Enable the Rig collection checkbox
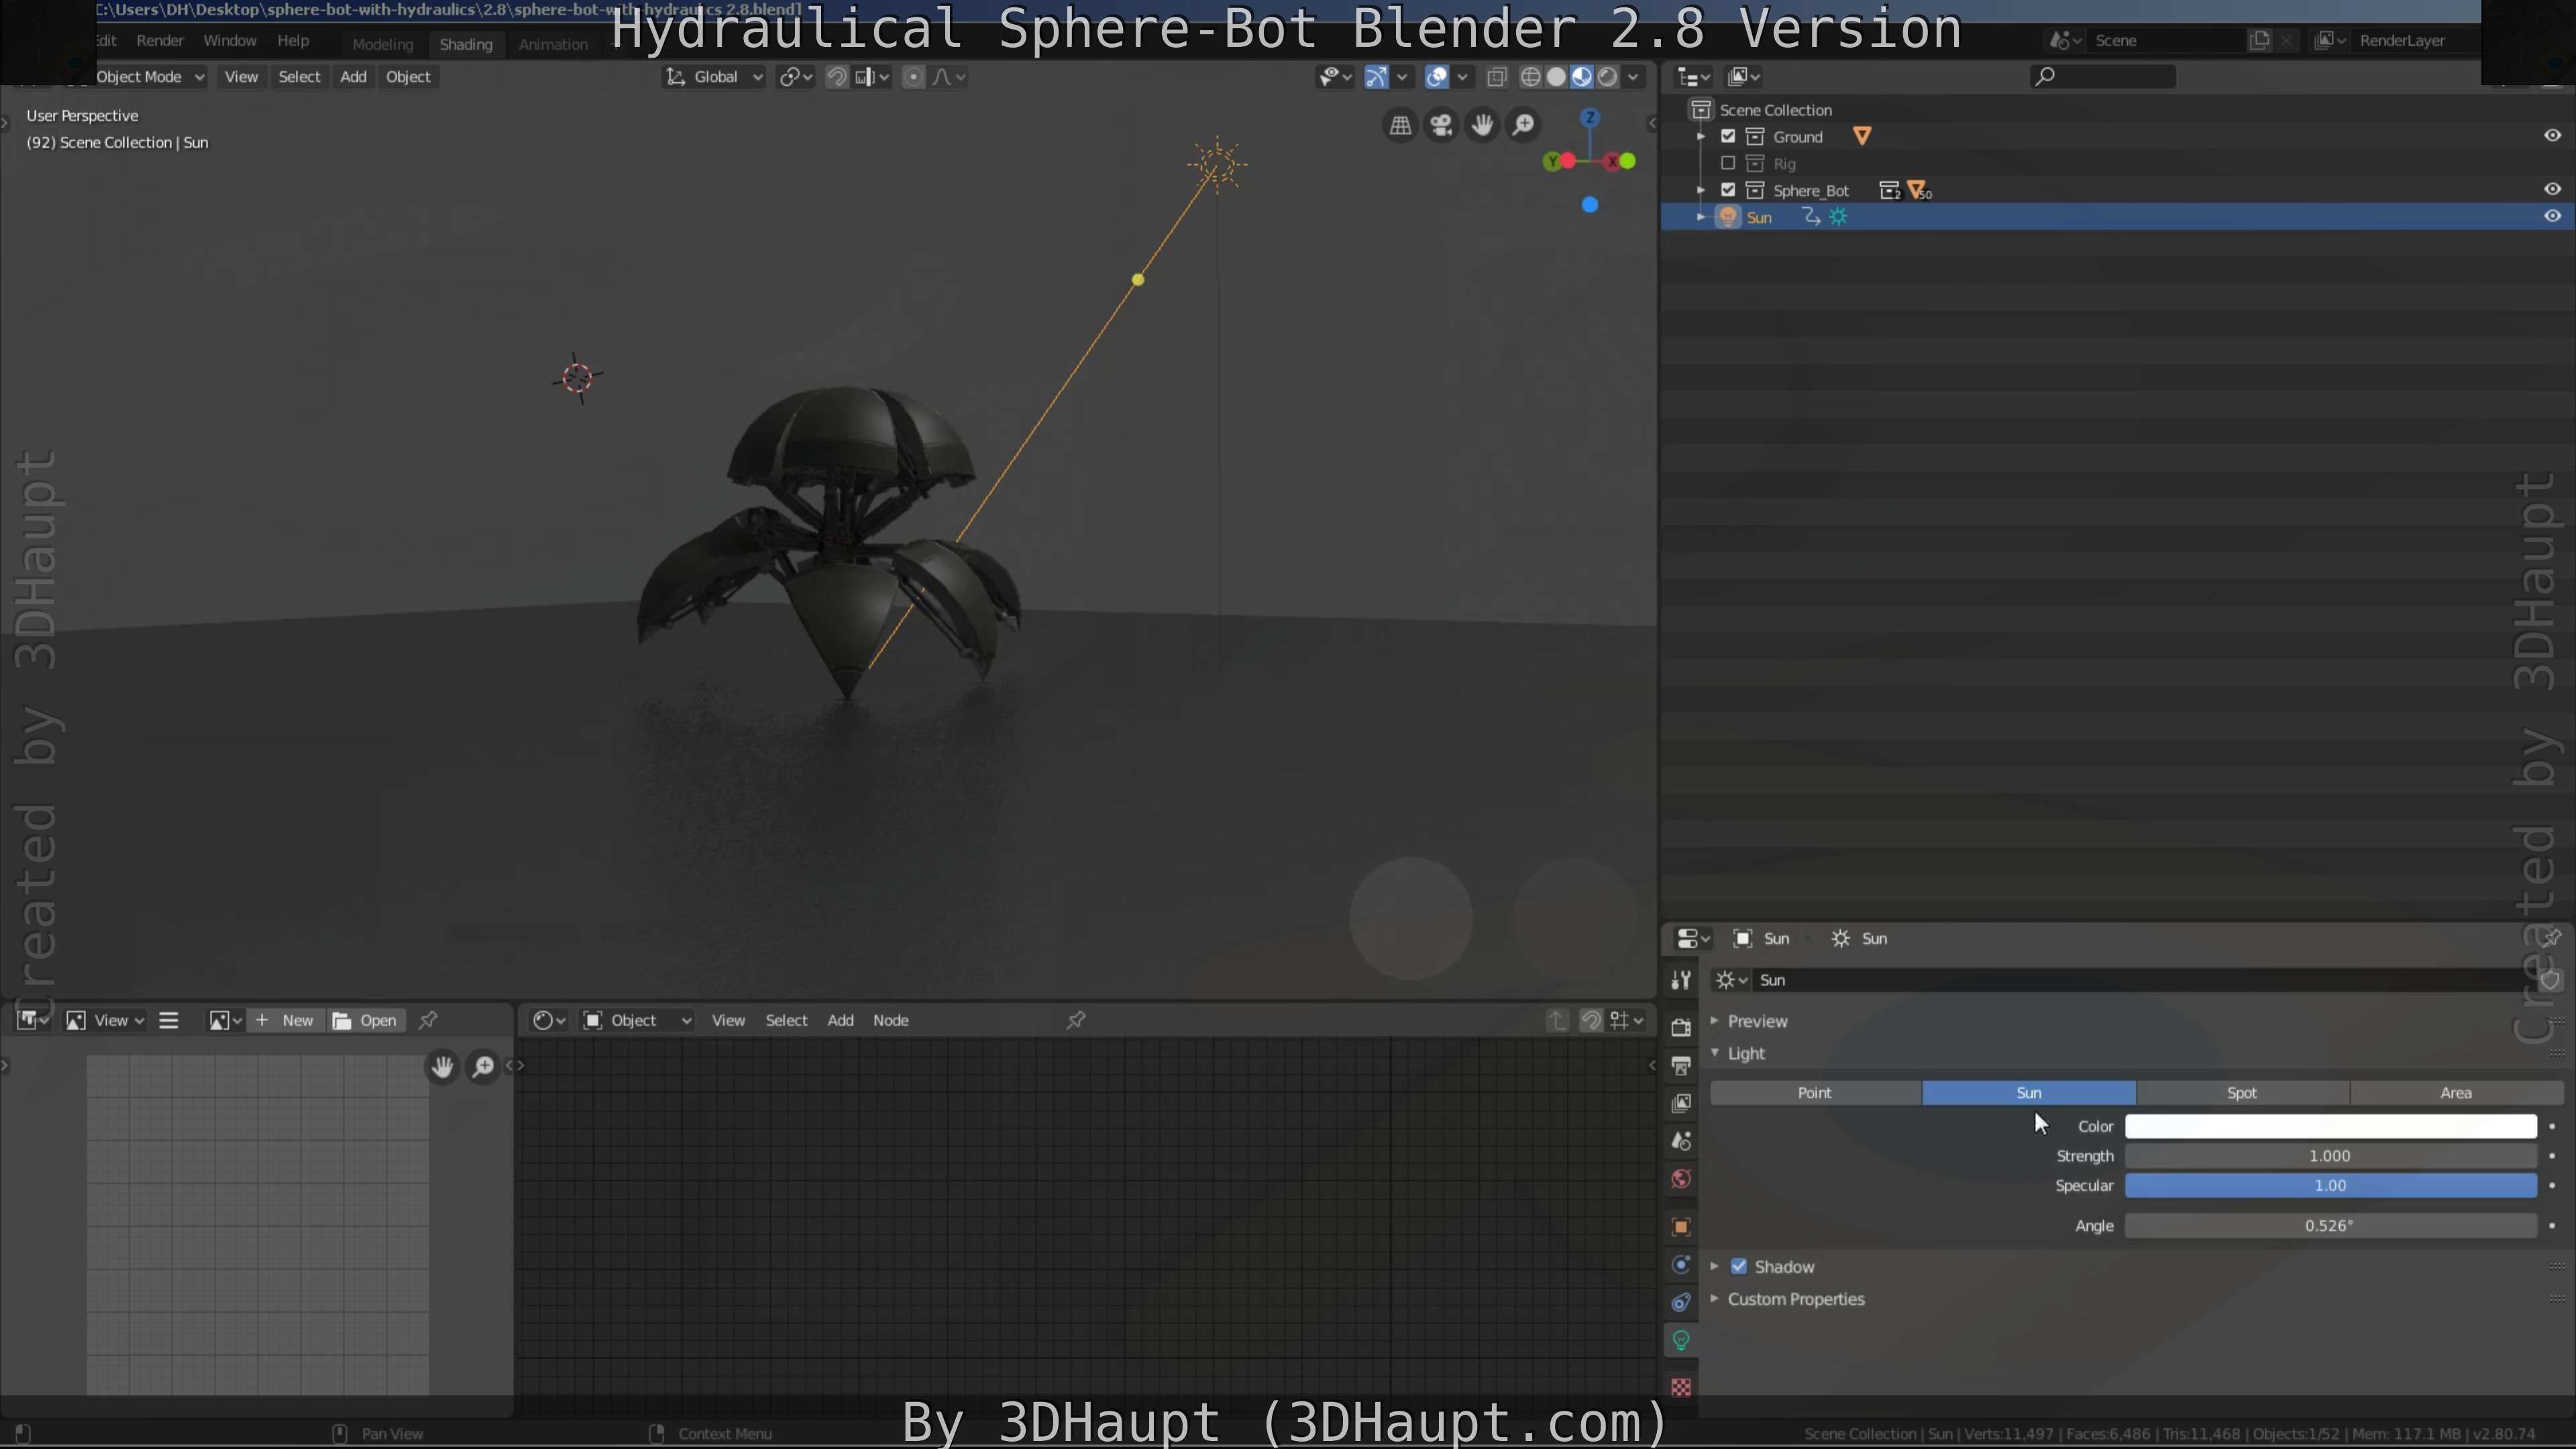 [1728, 163]
